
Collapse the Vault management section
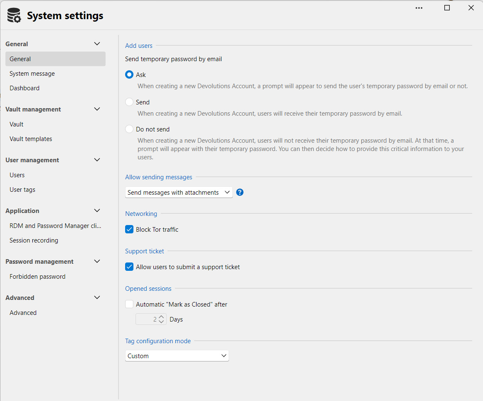pyautogui.click(x=97, y=109)
